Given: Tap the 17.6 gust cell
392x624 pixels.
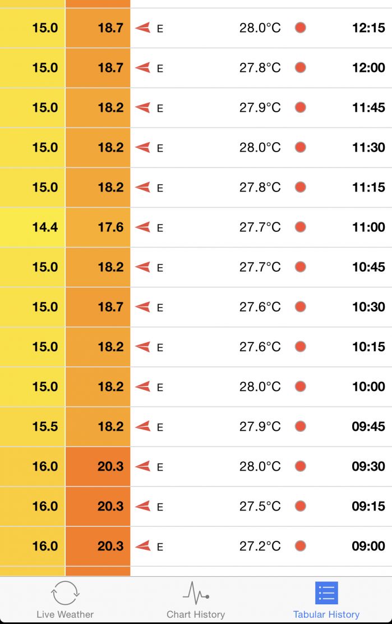Looking at the screenshot, I should tap(98, 227).
